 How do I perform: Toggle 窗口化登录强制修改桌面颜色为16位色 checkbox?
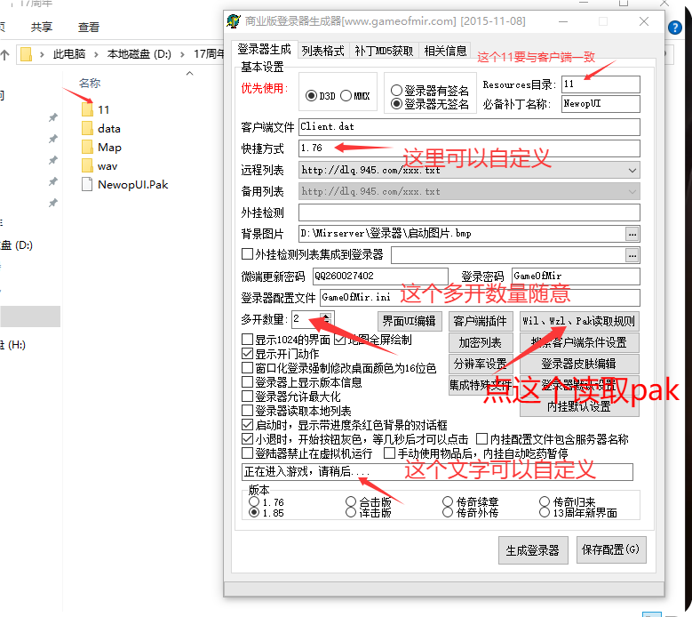(x=247, y=368)
